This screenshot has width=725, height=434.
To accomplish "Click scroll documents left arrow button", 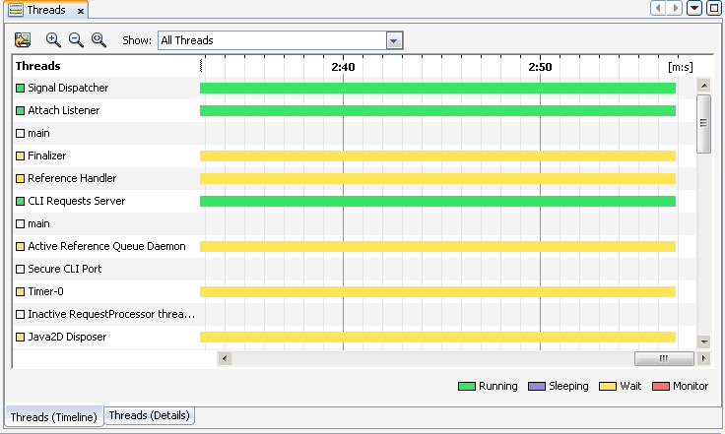I will pyautogui.click(x=658, y=8).
